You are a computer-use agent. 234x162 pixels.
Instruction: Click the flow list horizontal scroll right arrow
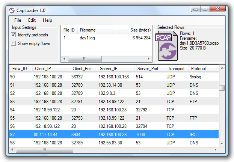coord(216,150)
